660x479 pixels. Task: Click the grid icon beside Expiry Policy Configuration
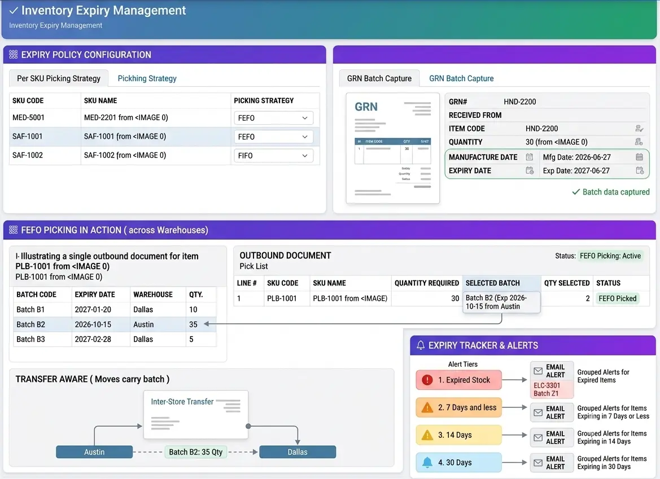pos(14,55)
